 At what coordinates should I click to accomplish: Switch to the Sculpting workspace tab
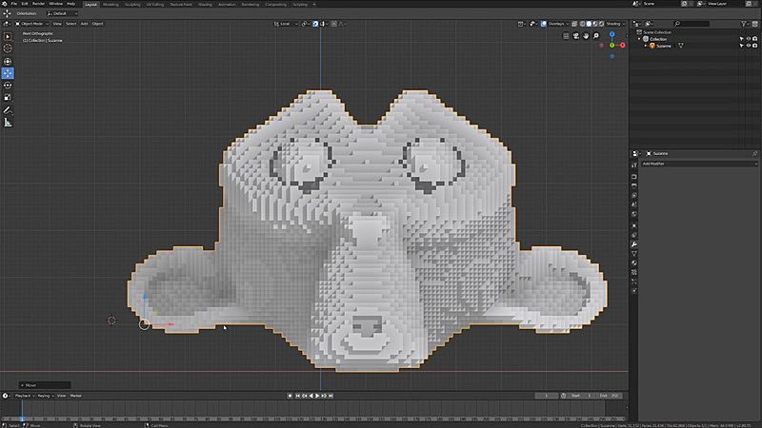132,5
